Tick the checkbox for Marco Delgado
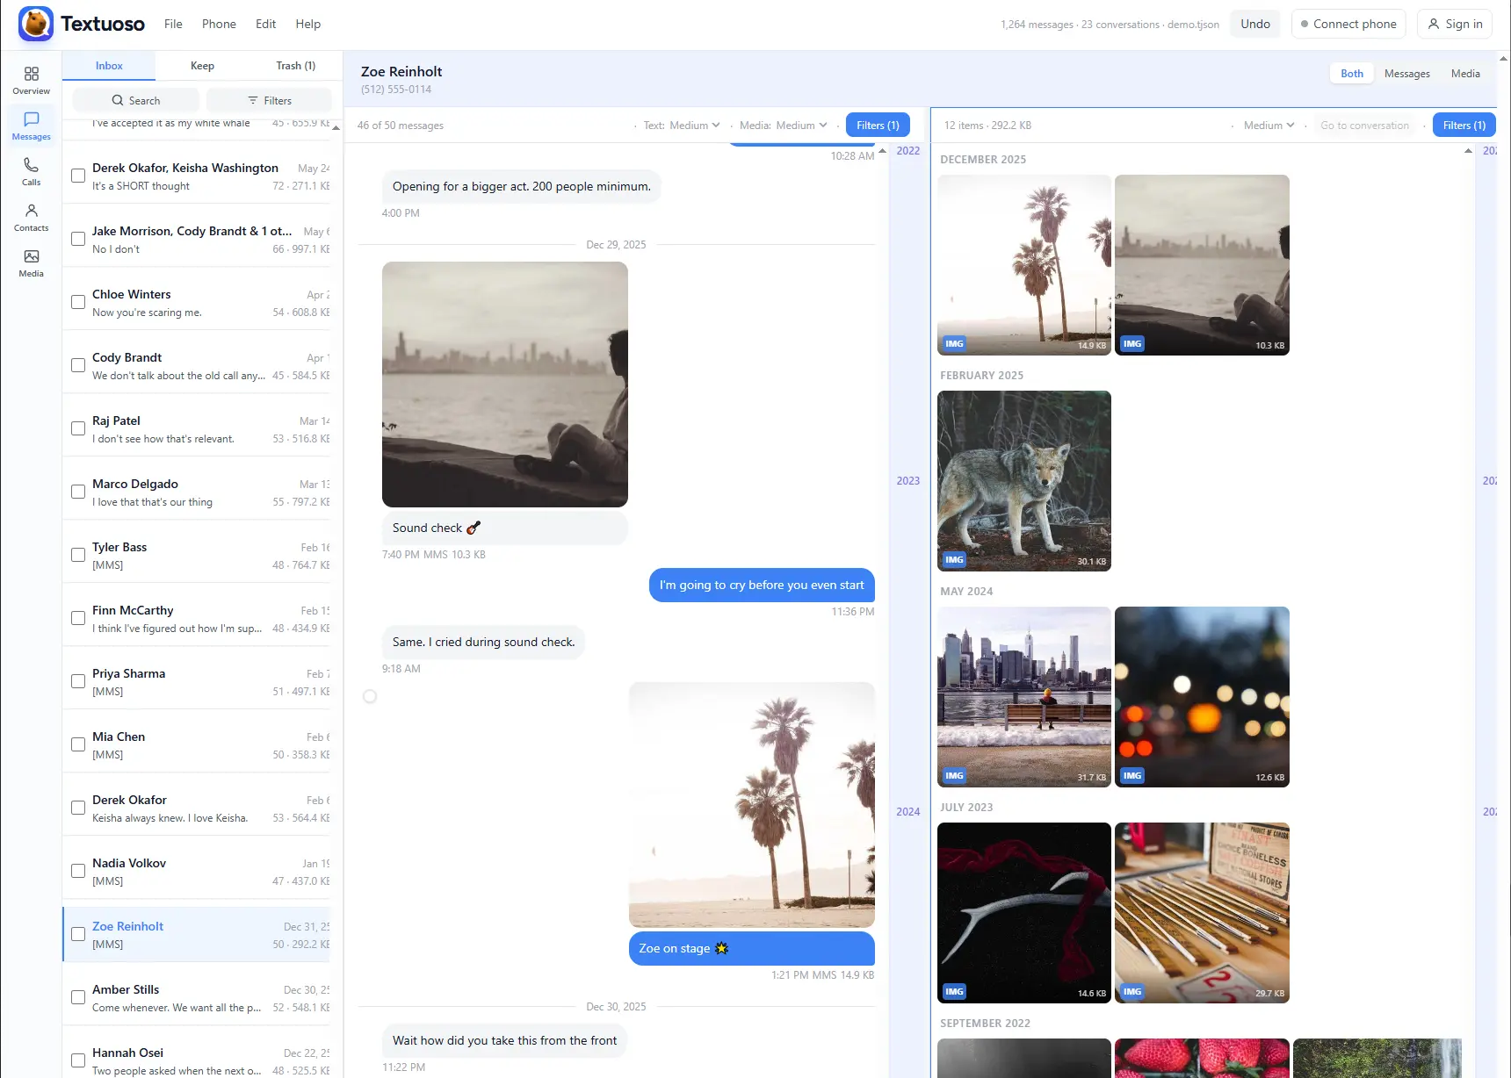This screenshot has width=1511, height=1078. pos(78,492)
